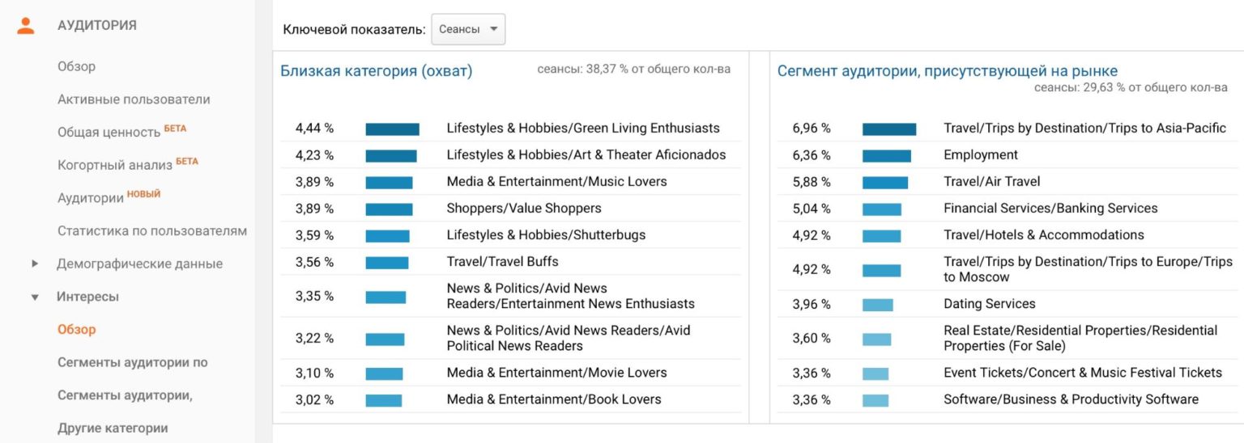Open Обзор under Аудитория

76,66
